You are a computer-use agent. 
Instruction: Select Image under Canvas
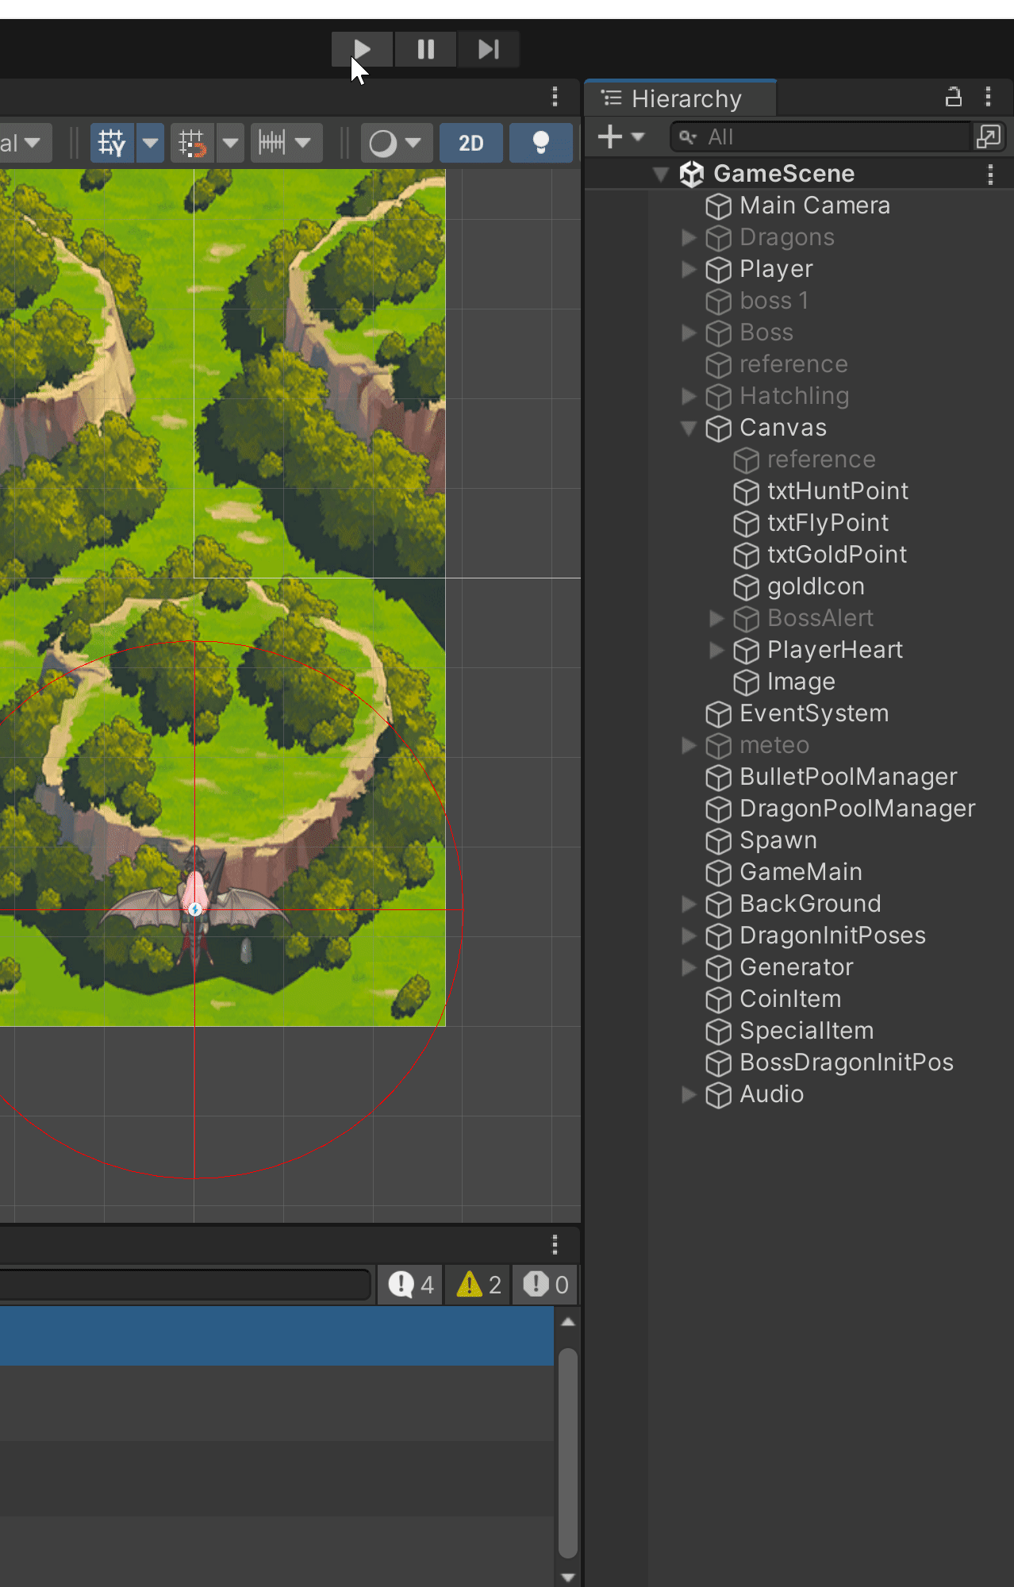point(801,682)
